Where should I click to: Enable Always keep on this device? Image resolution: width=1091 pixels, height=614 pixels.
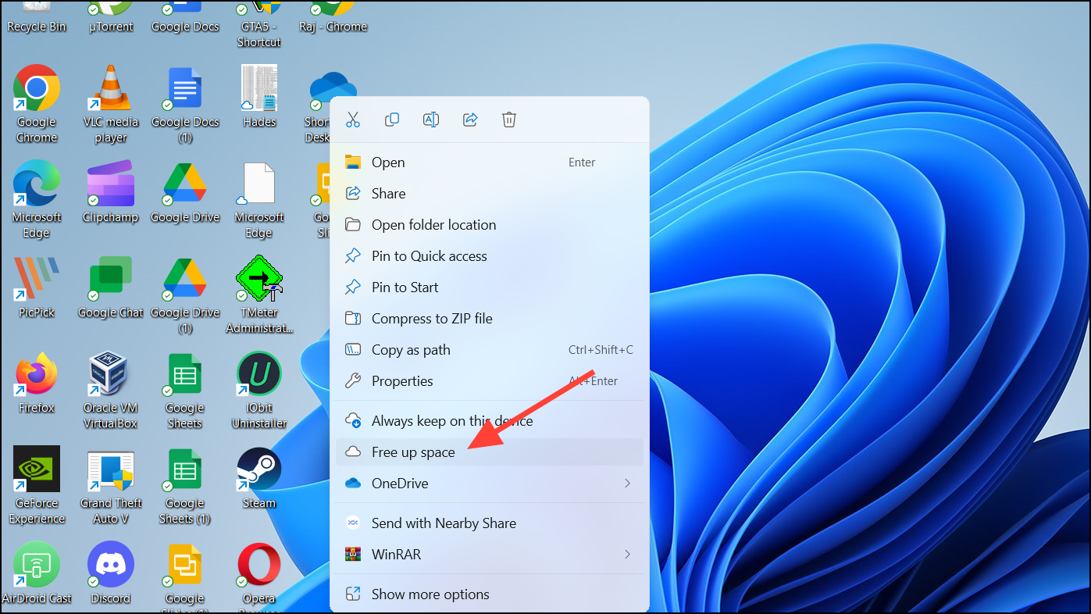click(x=451, y=420)
